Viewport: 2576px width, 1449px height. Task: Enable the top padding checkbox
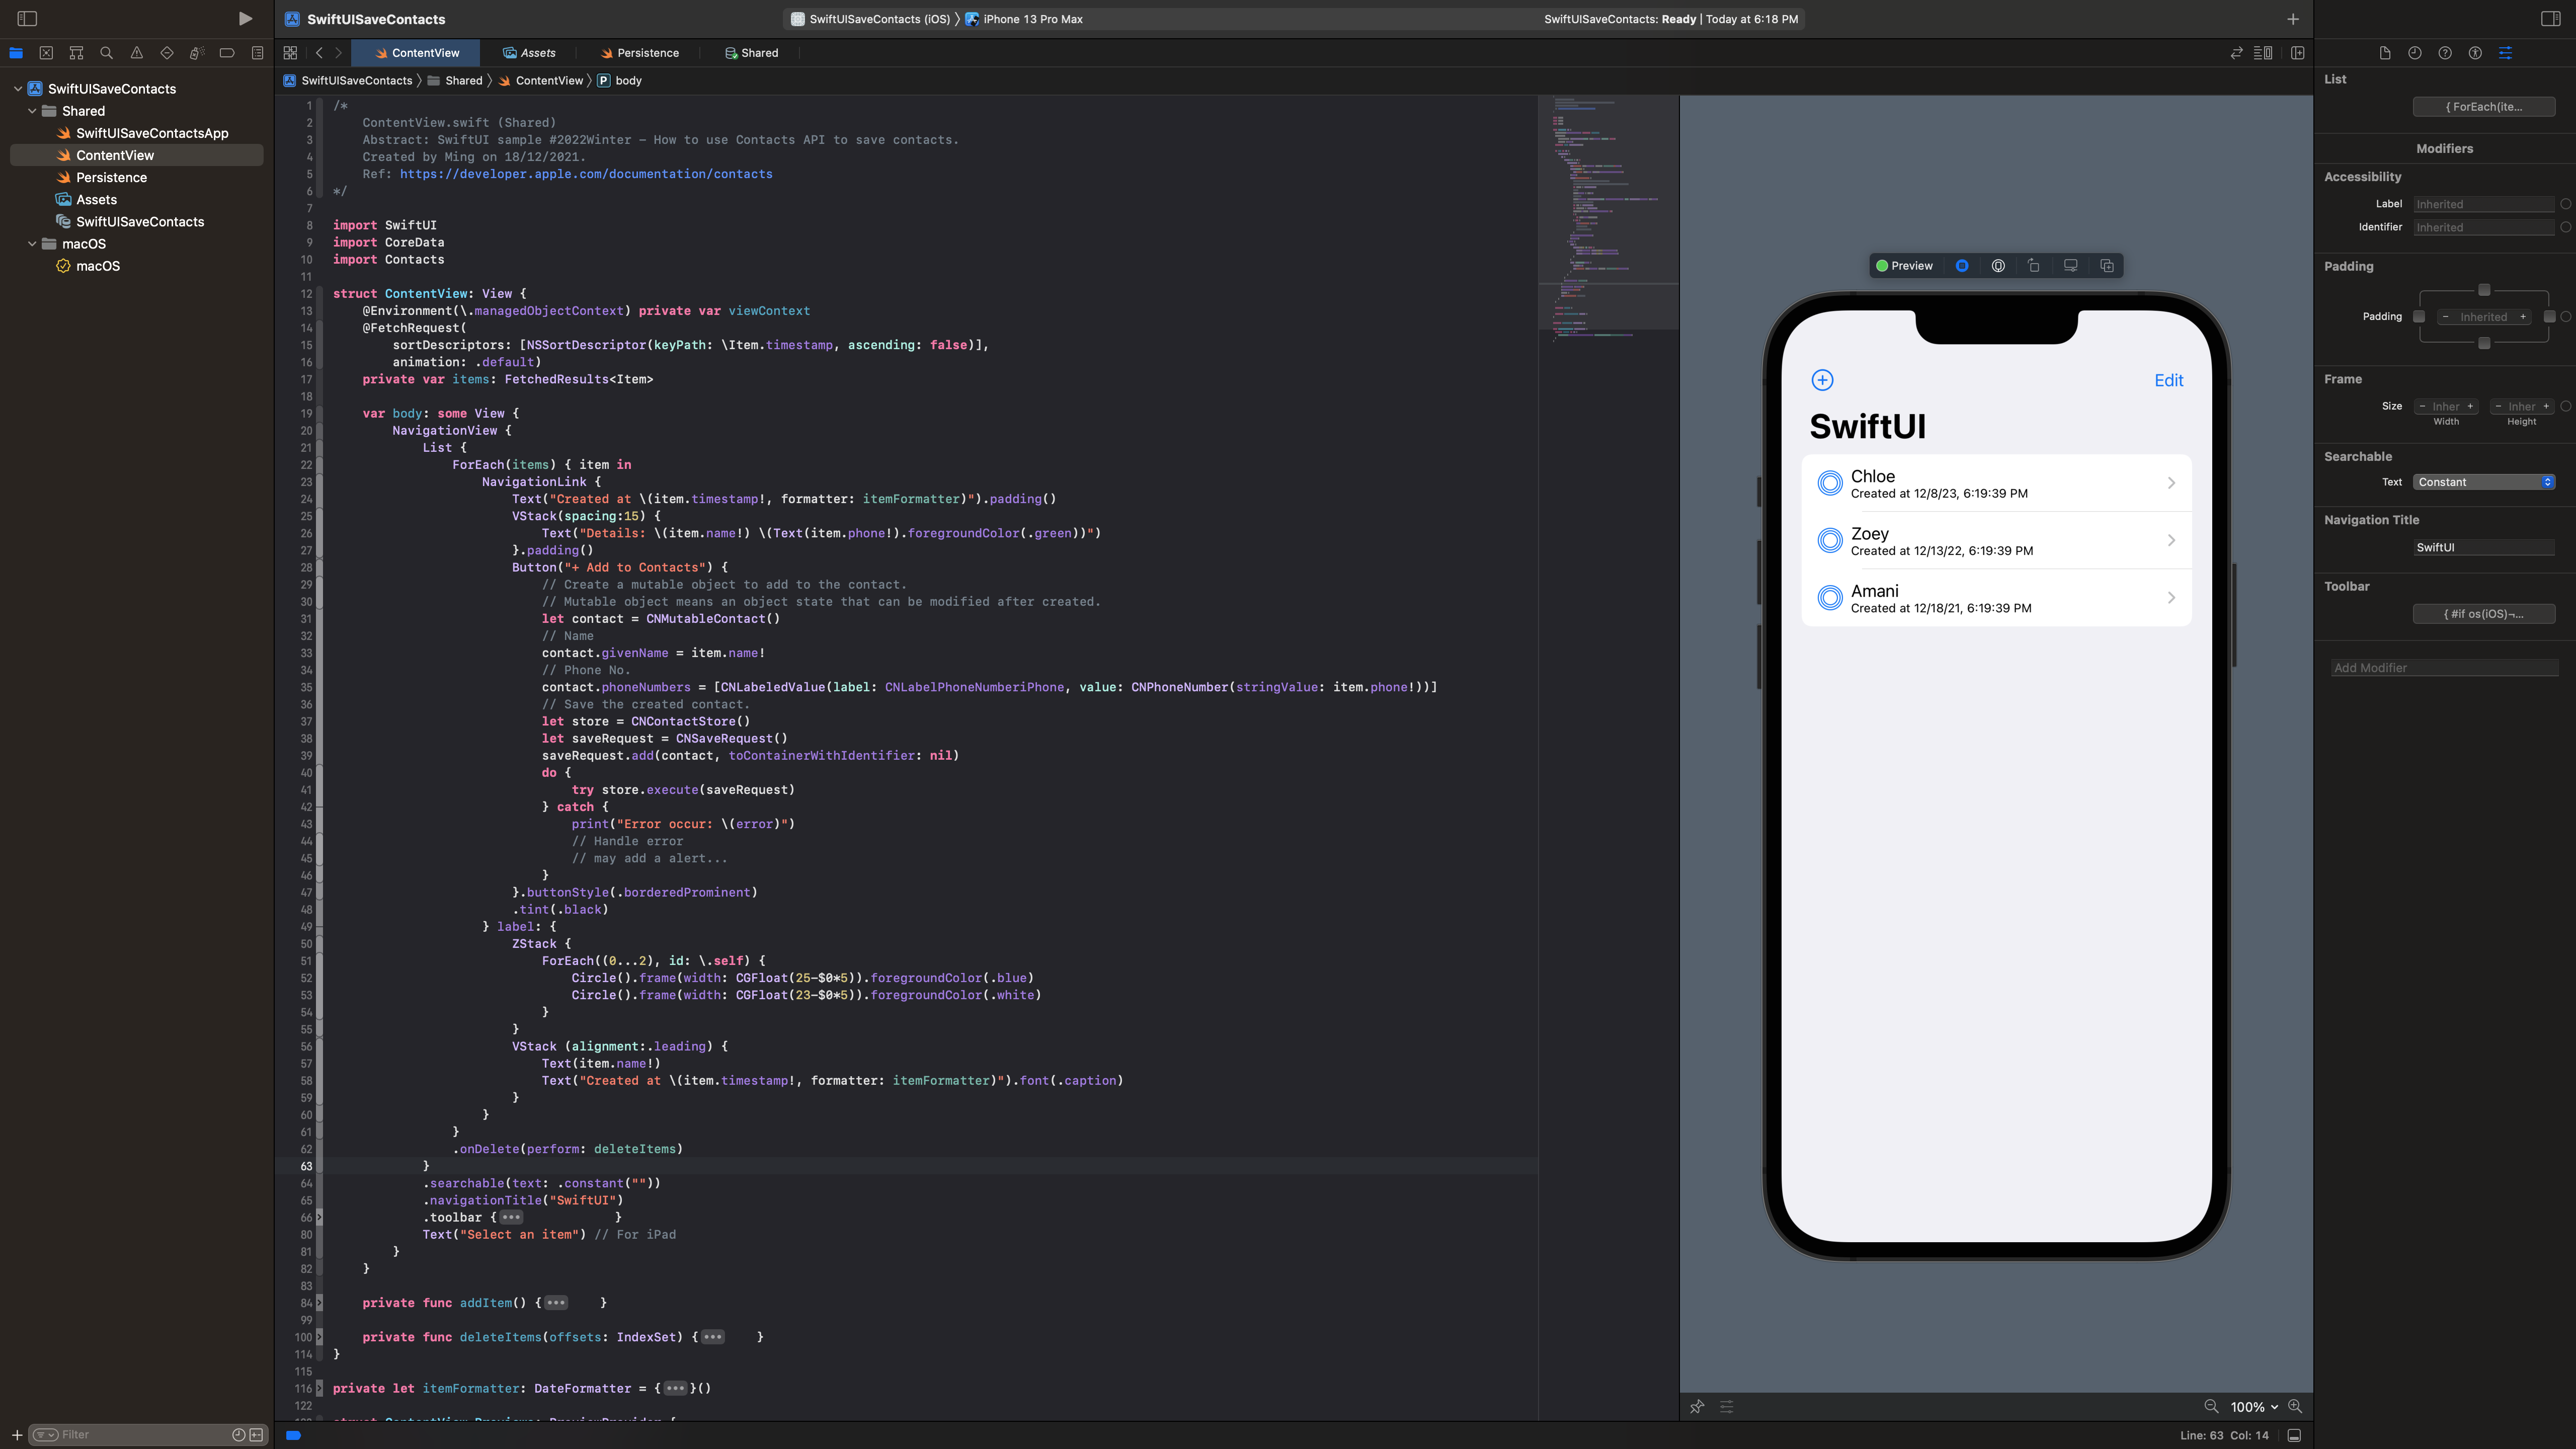click(x=2484, y=290)
